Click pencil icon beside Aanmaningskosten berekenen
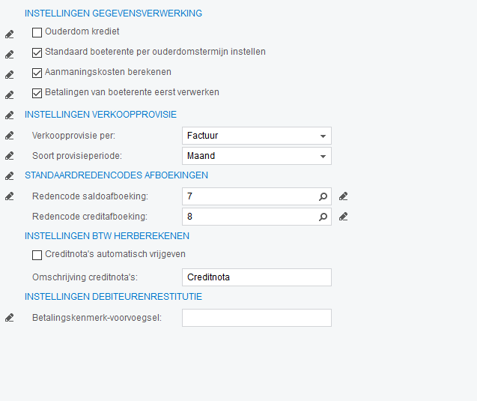Viewport: 477px width, 401px height. [x=9, y=74]
